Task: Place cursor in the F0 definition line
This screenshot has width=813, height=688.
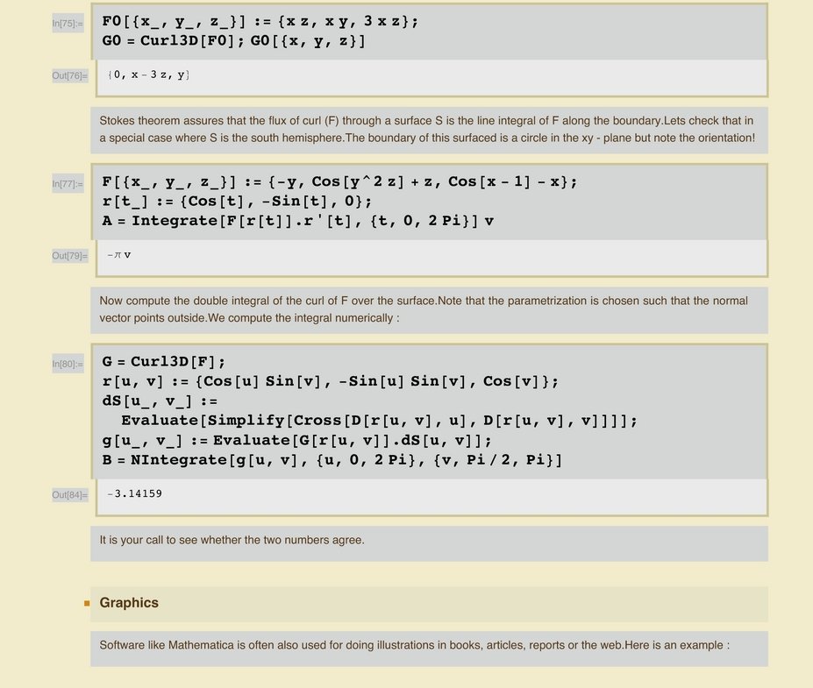Action: tap(260, 21)
